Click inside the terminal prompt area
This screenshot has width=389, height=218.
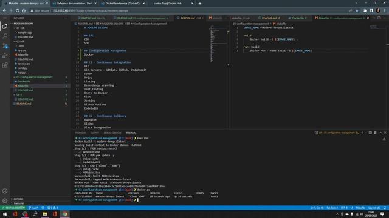tap(137, 200)
